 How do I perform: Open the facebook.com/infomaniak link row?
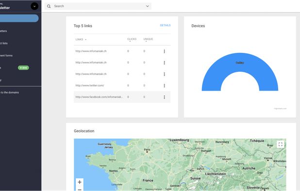122,97
